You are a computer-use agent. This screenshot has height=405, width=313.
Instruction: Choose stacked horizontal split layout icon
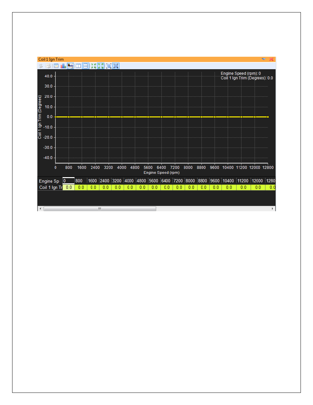pos(85,66)
